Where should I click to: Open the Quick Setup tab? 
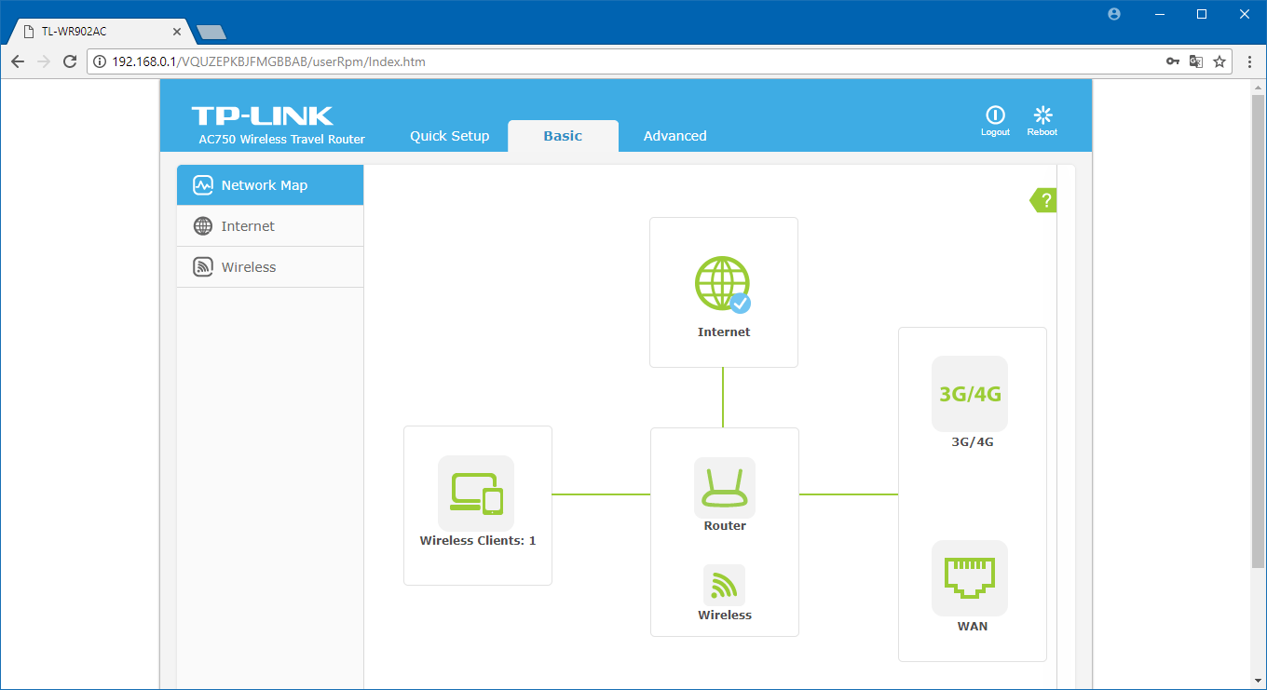tap(449, 136)
